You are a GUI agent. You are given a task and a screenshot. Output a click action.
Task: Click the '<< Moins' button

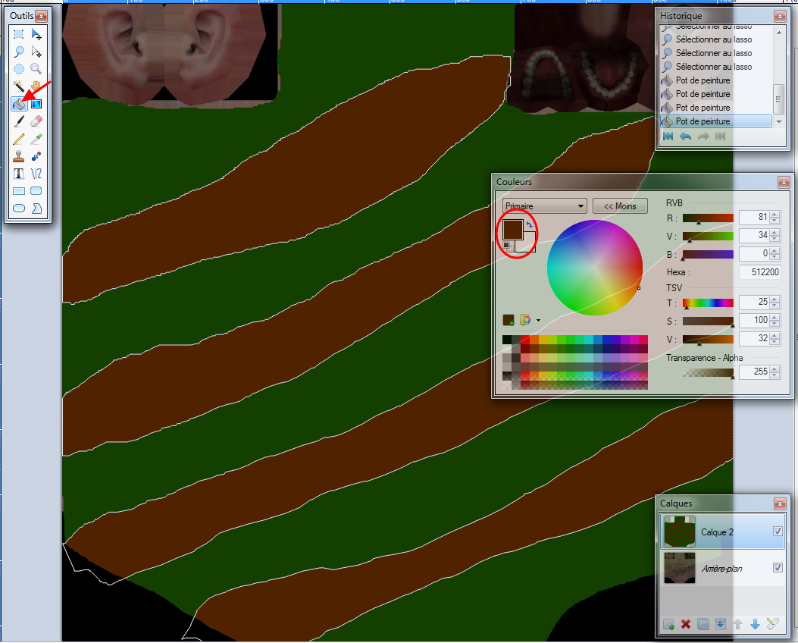(x=620, y=206)
